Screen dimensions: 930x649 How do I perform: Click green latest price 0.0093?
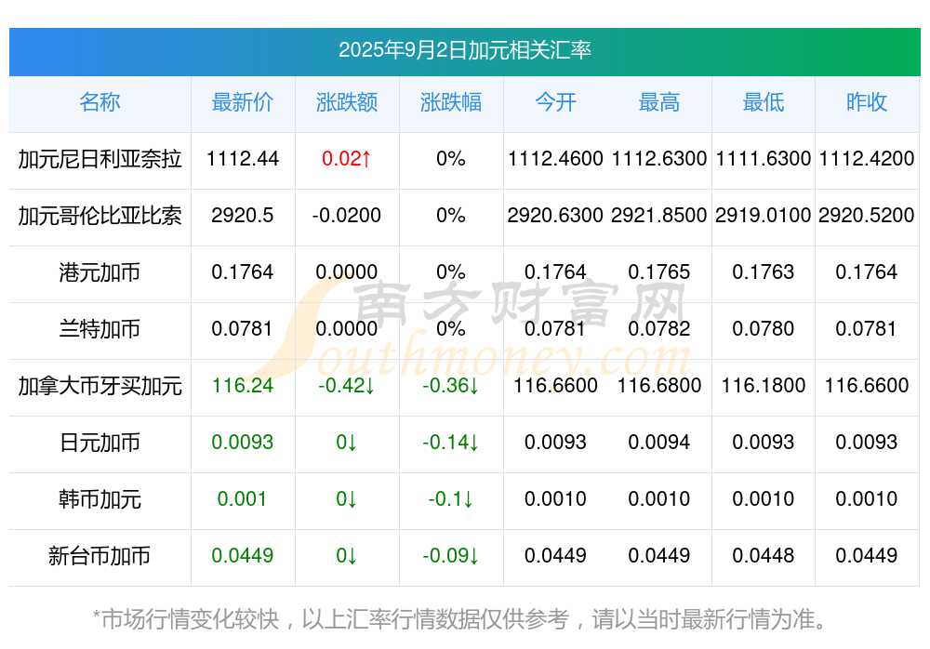pyautogui.click(x=243, y=442)
